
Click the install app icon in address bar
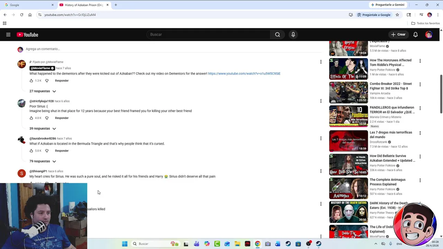pyautogui.click(x=351, y=15)
